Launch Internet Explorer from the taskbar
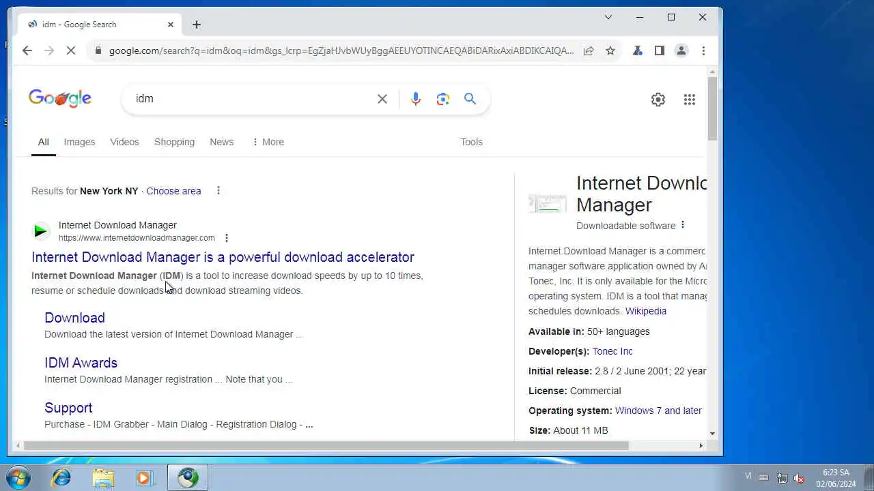This screenshot has height=491, width=874. pos(61,477)
